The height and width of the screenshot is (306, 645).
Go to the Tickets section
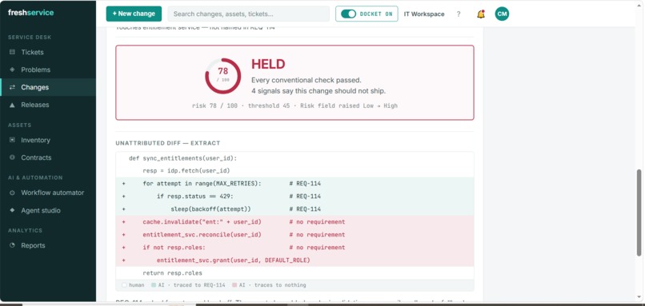tap(48, 52)
